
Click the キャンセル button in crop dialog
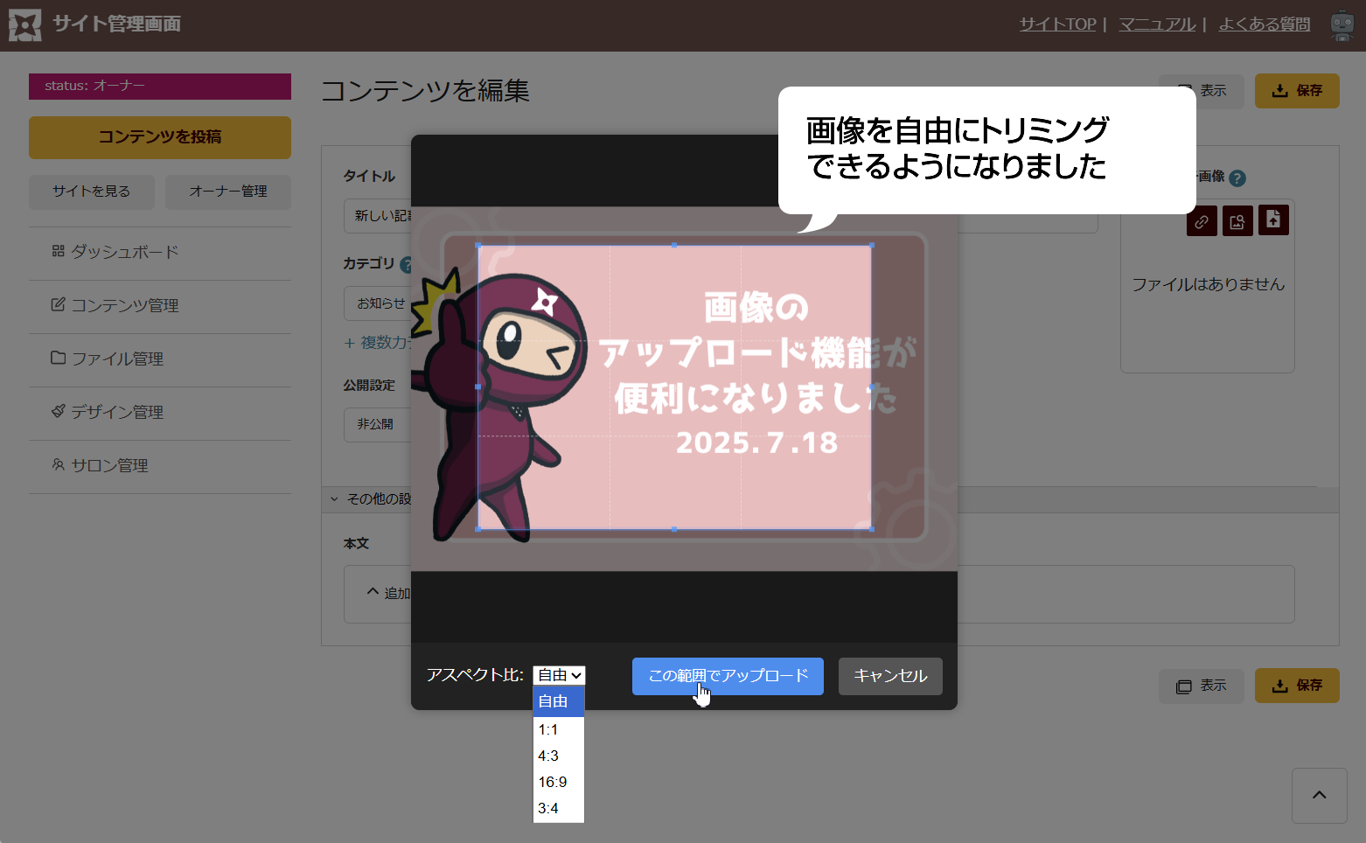coord(890,676)
